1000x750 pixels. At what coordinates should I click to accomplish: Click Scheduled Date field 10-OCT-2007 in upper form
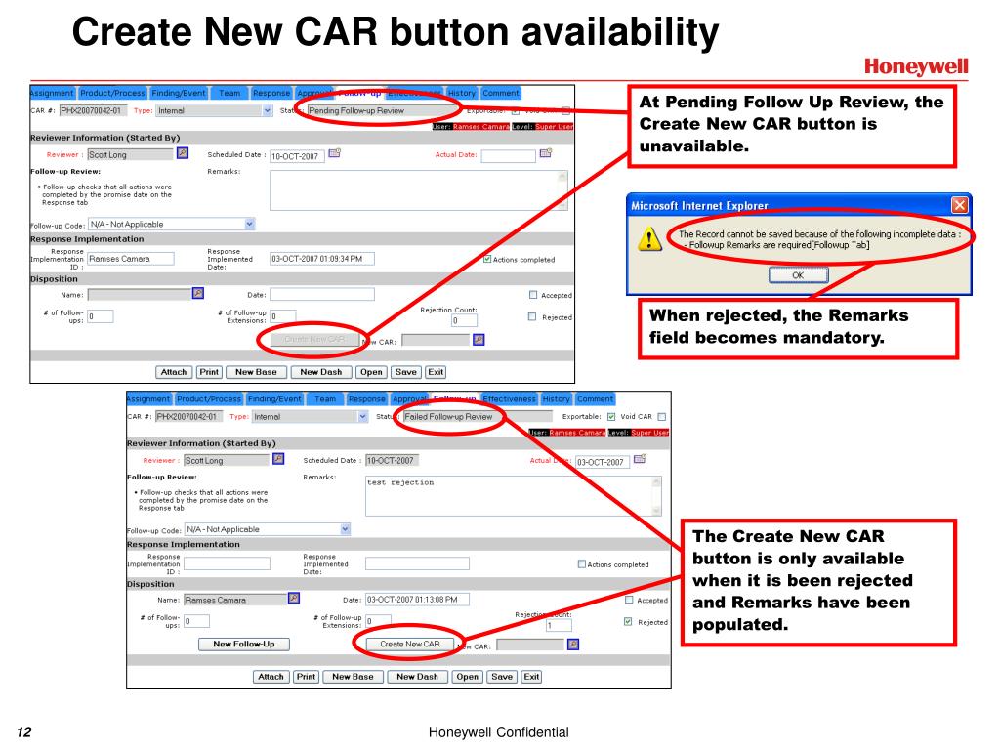(x=297, y=156)
